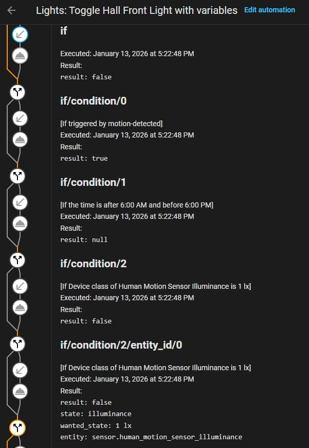
Task: Select the branch node next to if/condition/1
Action: (18, 176)
